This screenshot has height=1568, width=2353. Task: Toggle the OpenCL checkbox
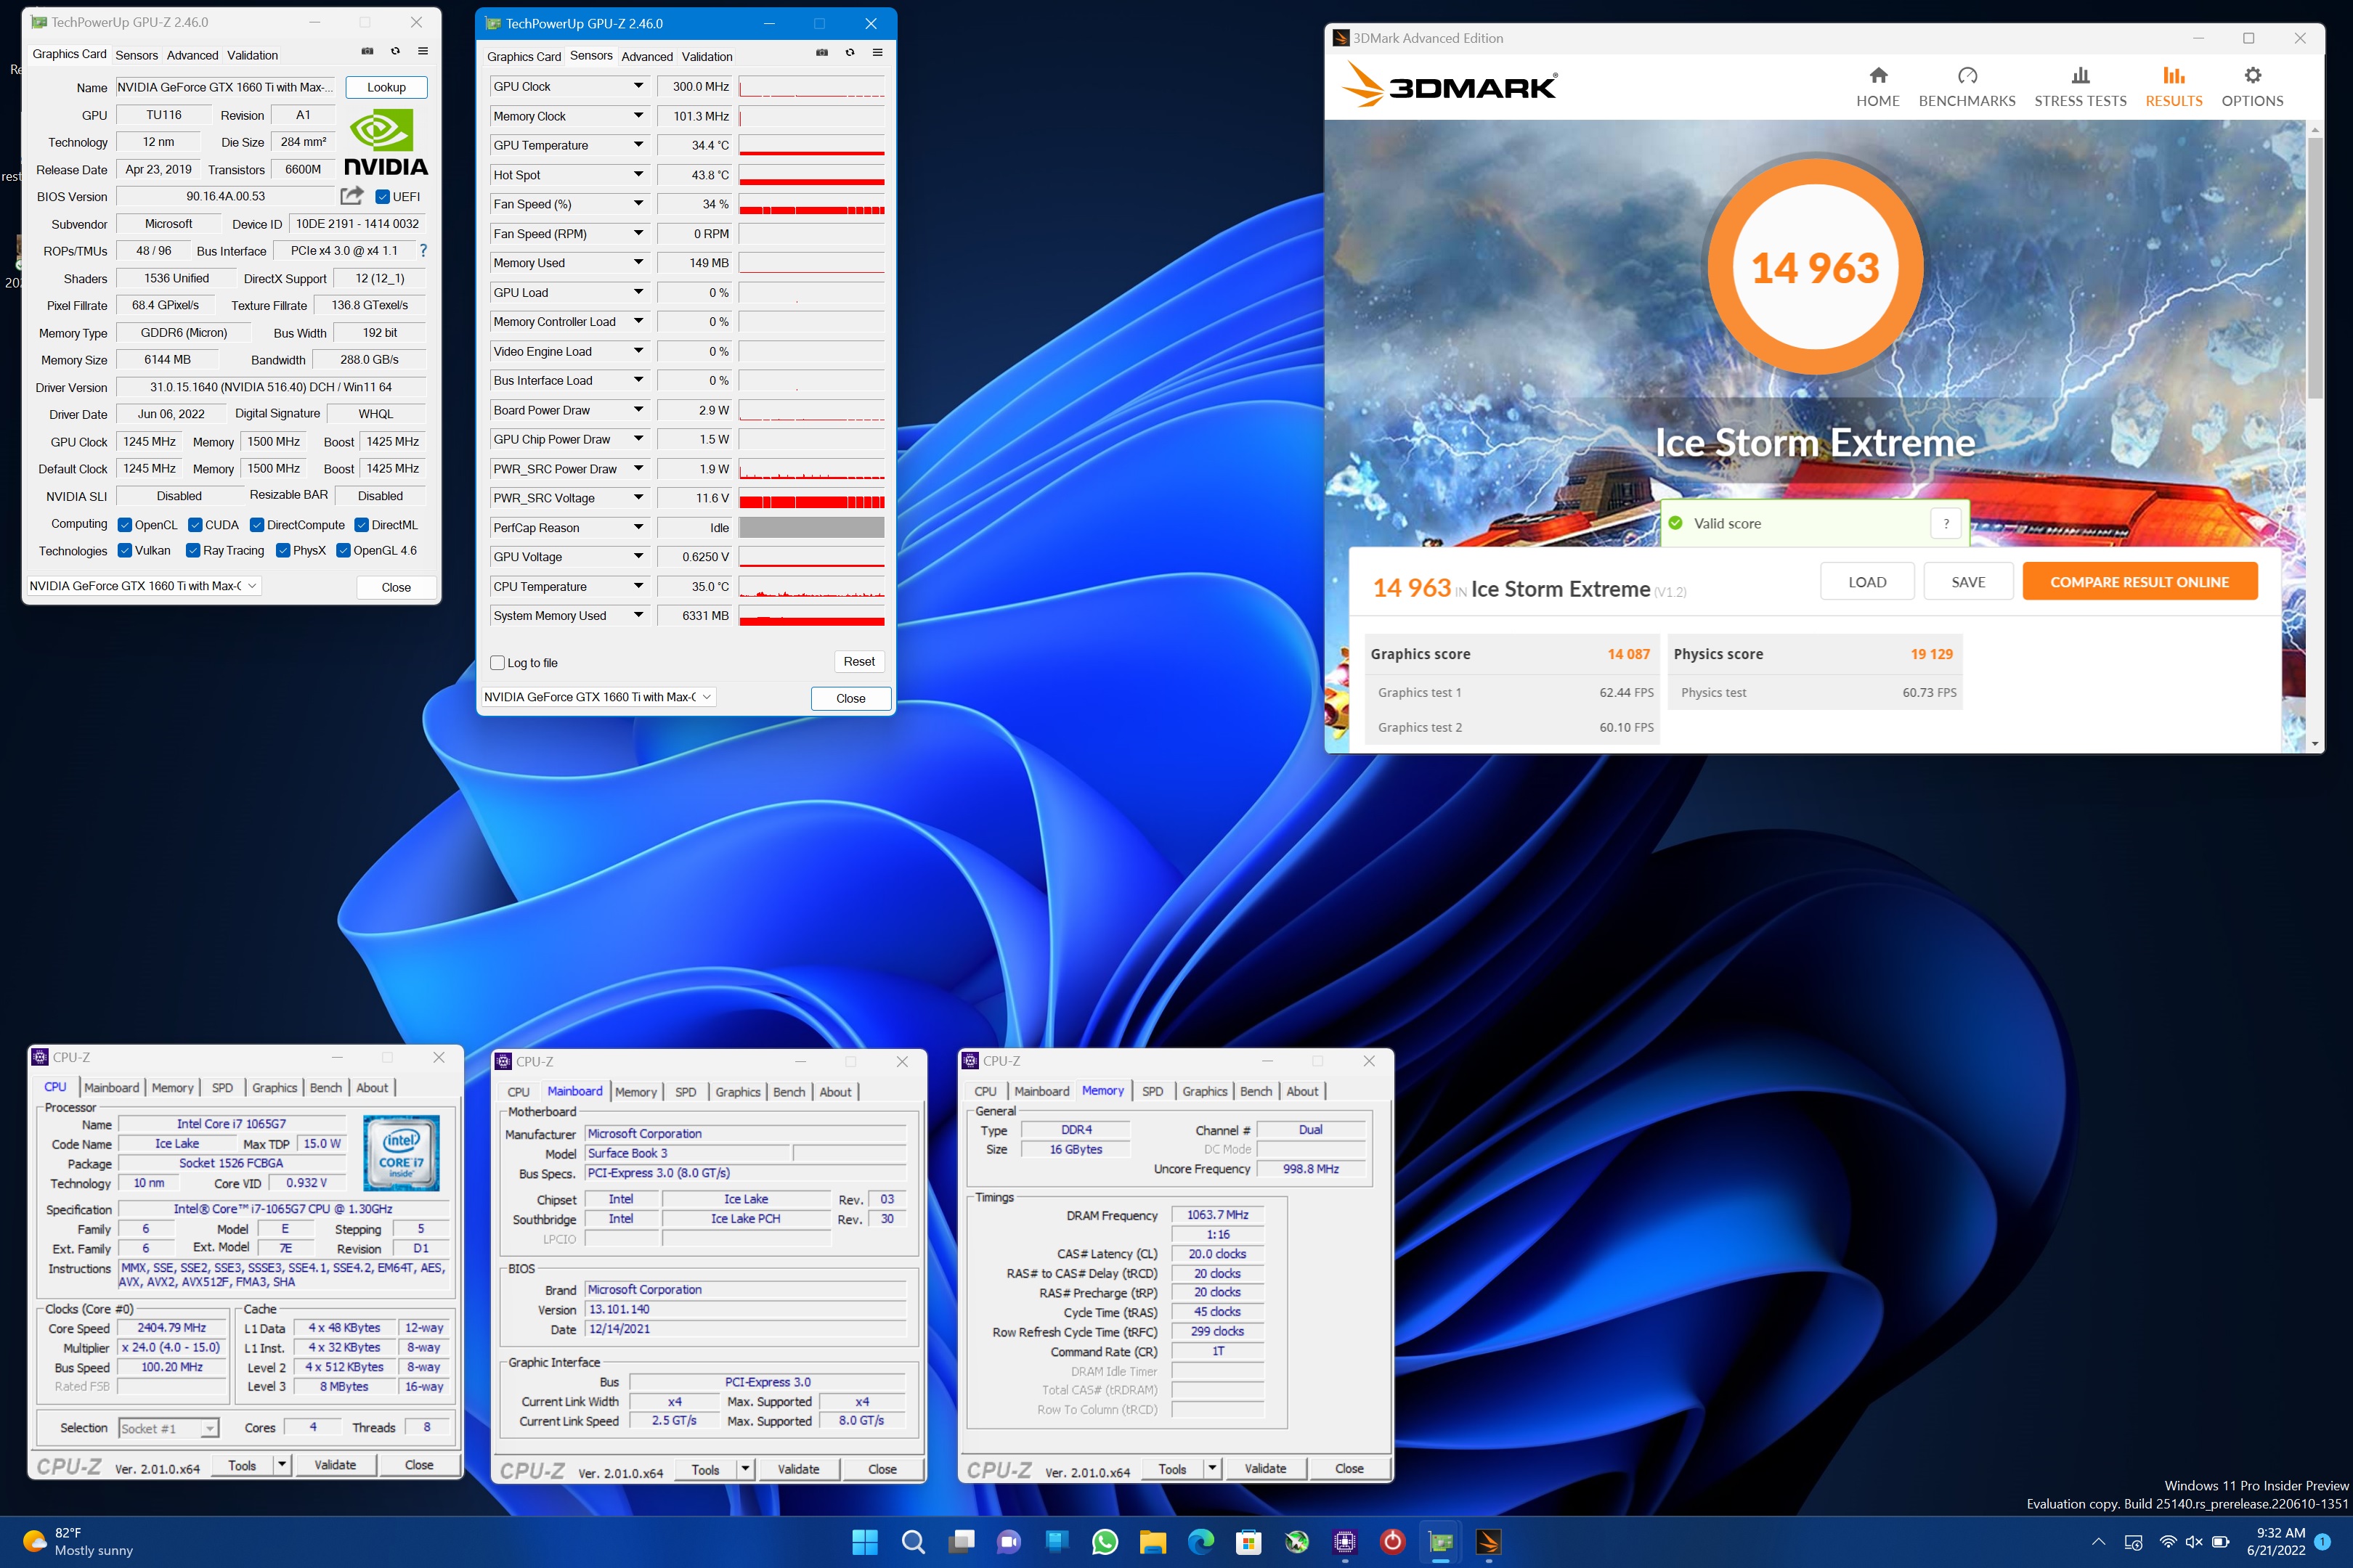[125, 525]
